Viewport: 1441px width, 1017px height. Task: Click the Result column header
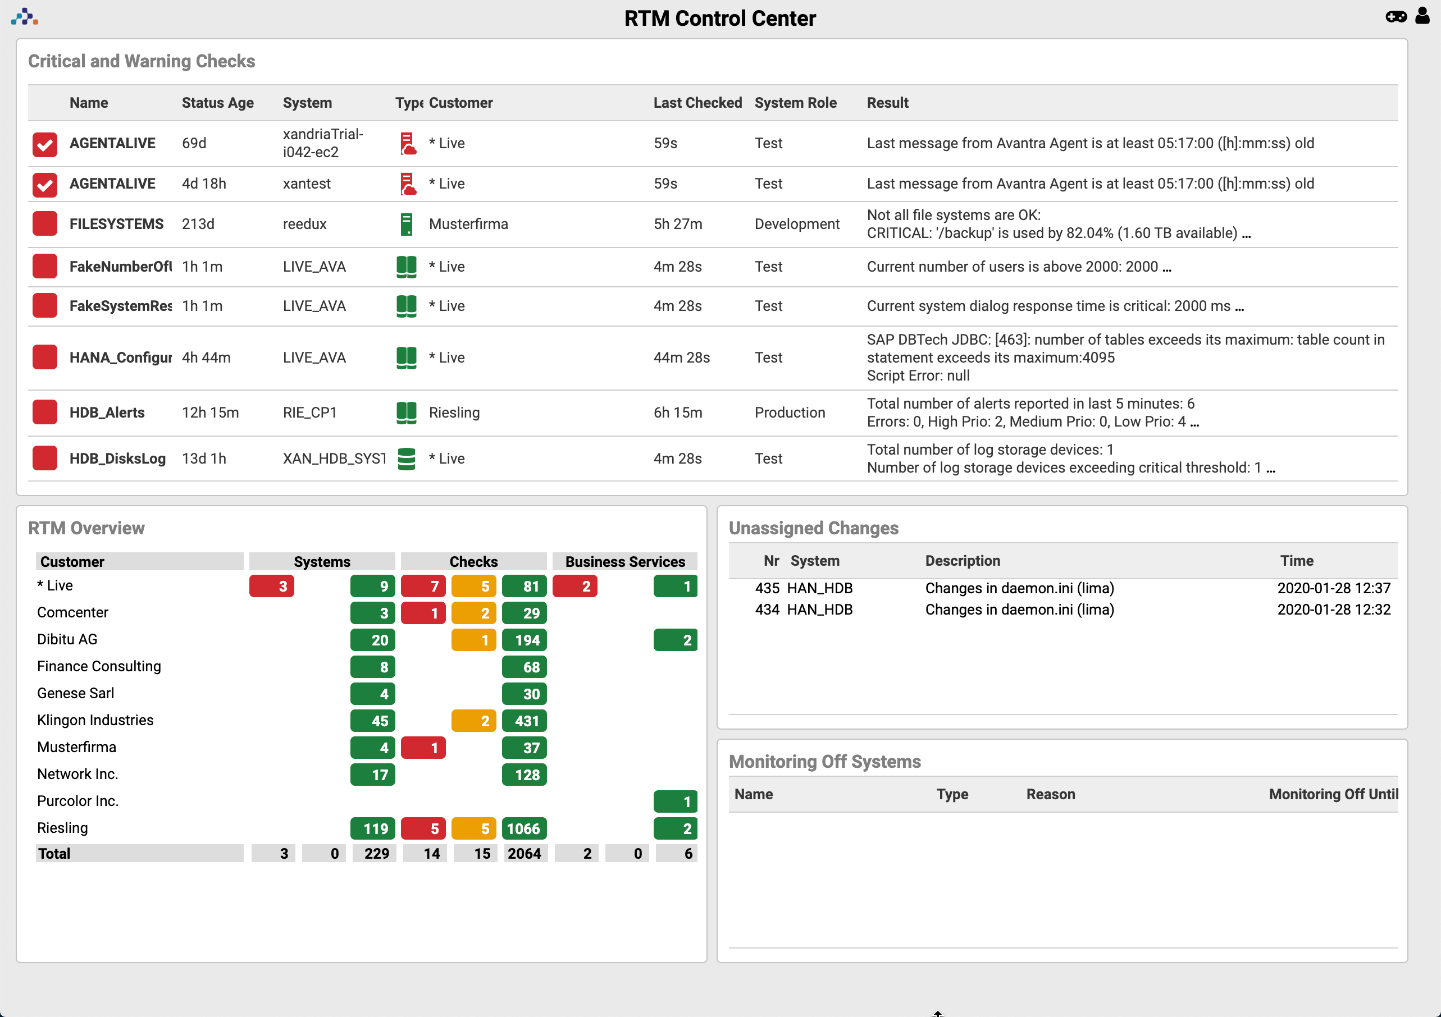pyautogui.click(x=887, y=103)
